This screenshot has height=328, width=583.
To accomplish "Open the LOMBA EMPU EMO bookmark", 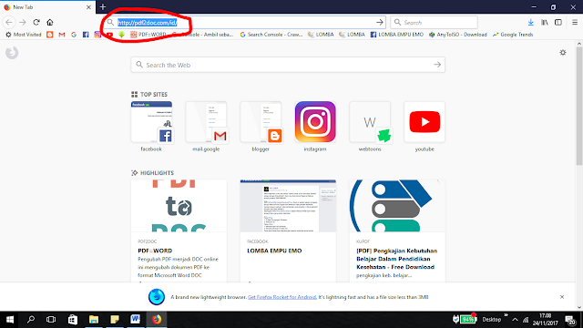I will [397, 35].
